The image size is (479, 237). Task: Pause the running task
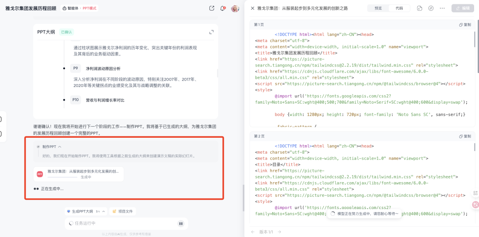click(x=181, y=224)
